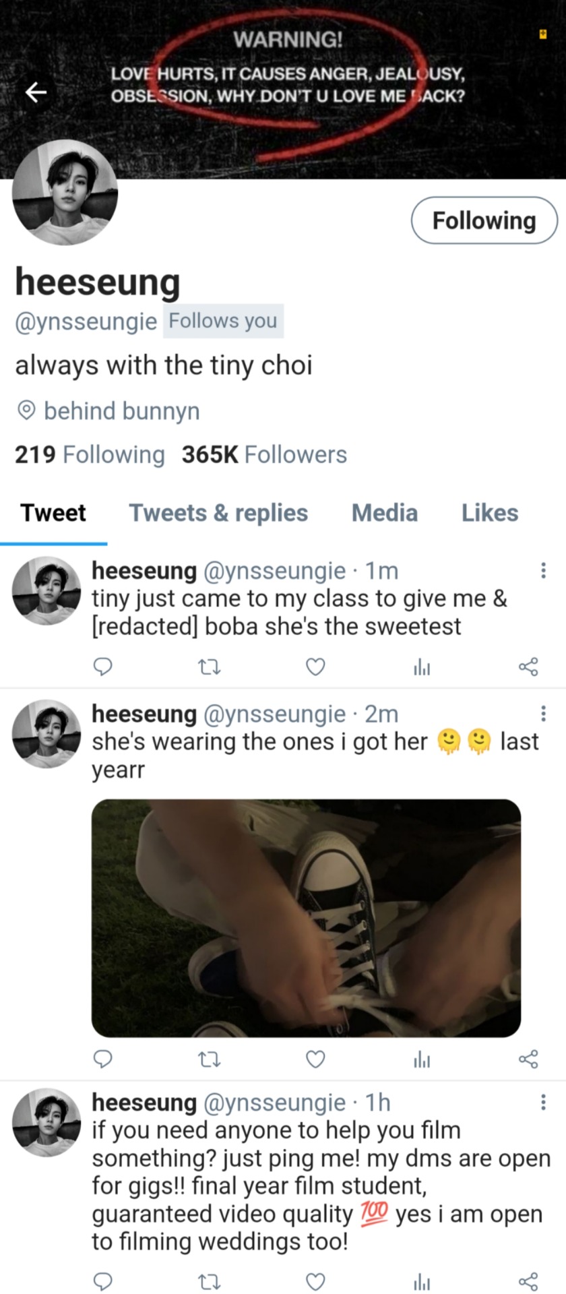
Task: Open the Likes tab
Action: 490,513
